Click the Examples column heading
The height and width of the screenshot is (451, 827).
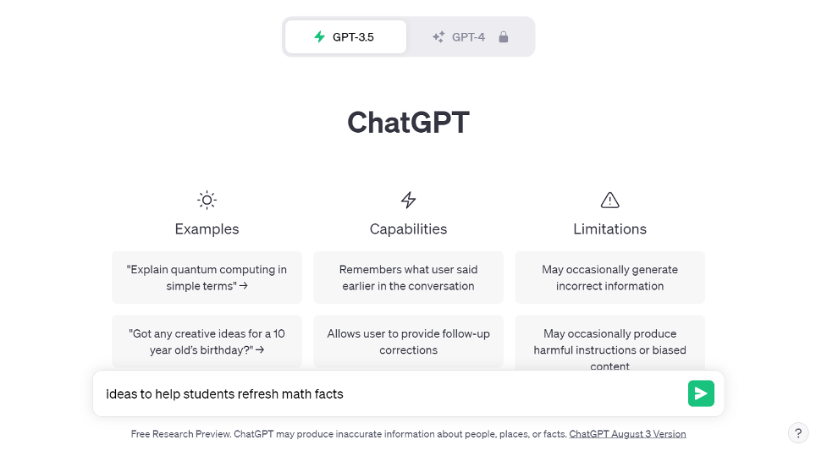(207, 229)
